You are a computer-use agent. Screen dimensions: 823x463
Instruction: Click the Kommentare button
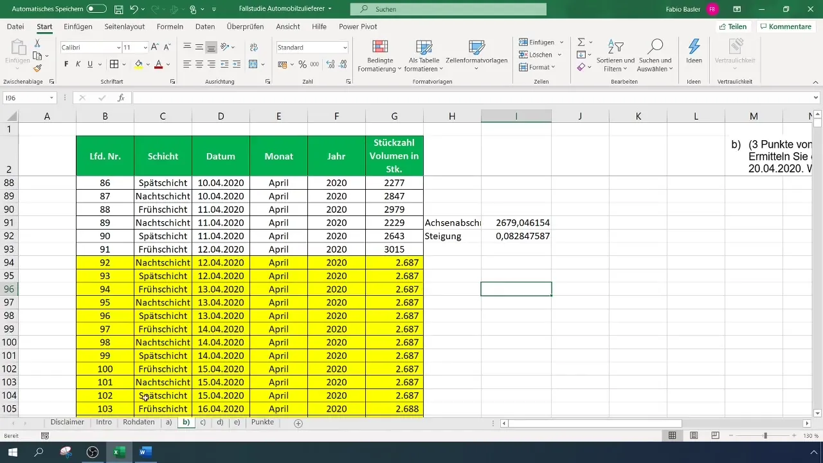click(785, 26)
